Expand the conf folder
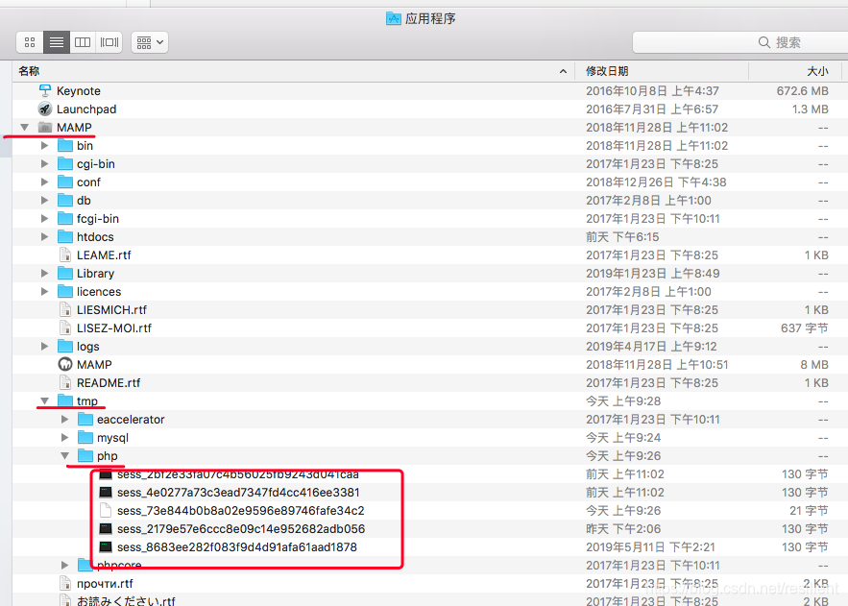Screen dimensions: 848x606 point(45,182)
